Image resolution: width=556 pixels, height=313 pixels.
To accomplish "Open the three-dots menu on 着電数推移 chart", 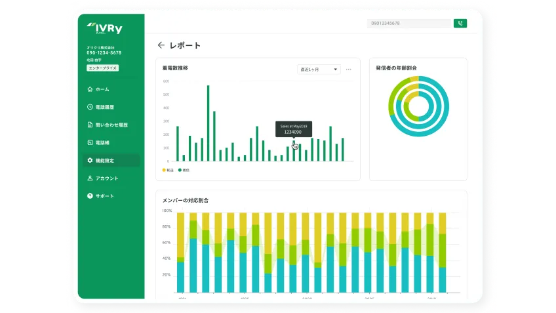I will [349, 69].
